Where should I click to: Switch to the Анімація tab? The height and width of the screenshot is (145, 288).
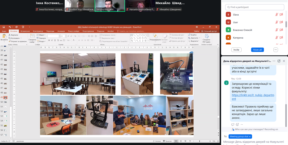pyautogui.click(x=61, y=31)
